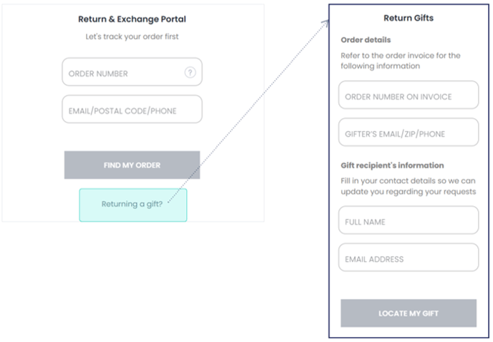Select the EMAIL/POSTAL CODE/PHONE field
This screenshot has width=493, height=342.
[132, 109]
